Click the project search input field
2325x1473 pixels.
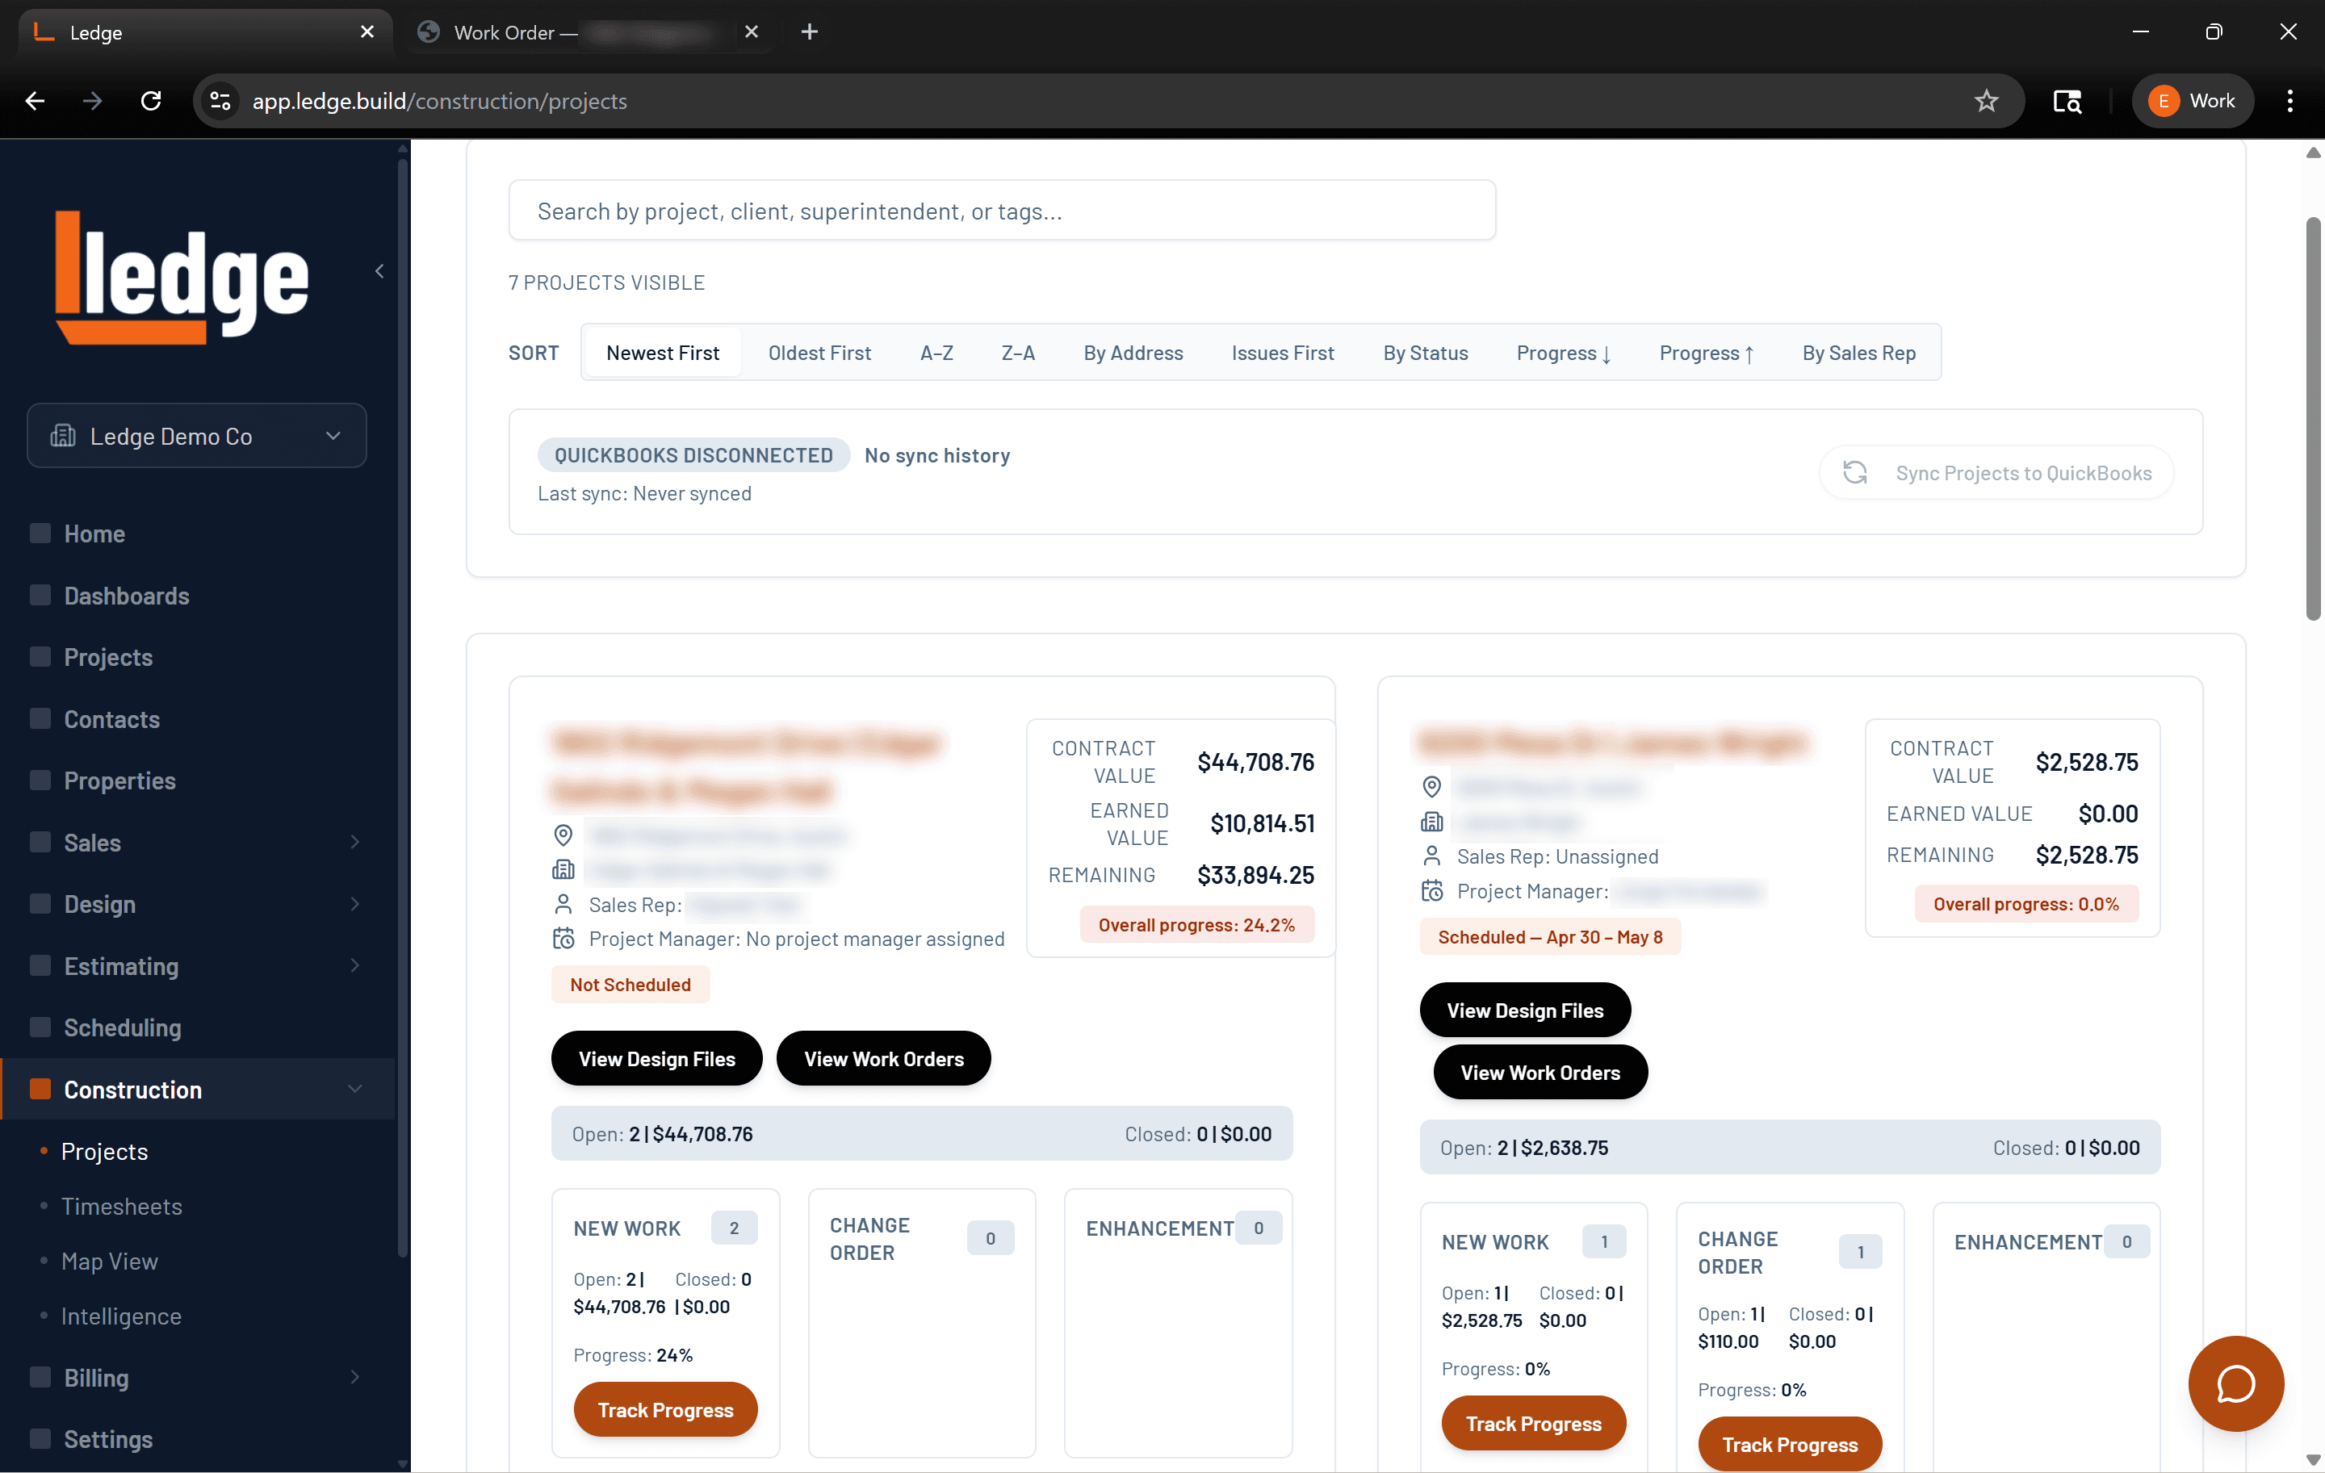point(1001,211)
